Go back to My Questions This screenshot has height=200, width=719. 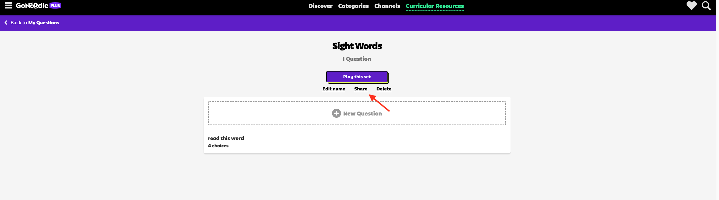click(x=35, y=23)
